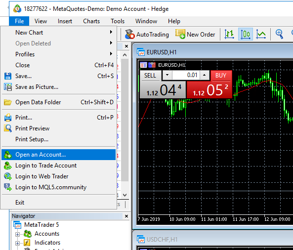The width and height of the screenshot is (293, 250).
Task: Click the Login to Trade Account icon
Action: point(8,166)
